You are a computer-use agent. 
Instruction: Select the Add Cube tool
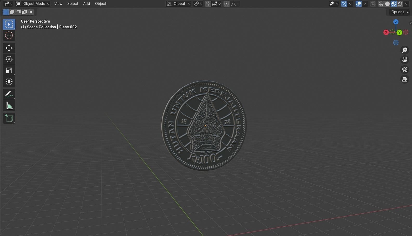click(x=9, y=118)
